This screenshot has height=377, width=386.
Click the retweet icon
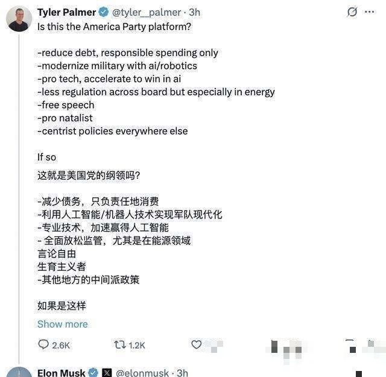pyautogui.click(x=120, y=344)
